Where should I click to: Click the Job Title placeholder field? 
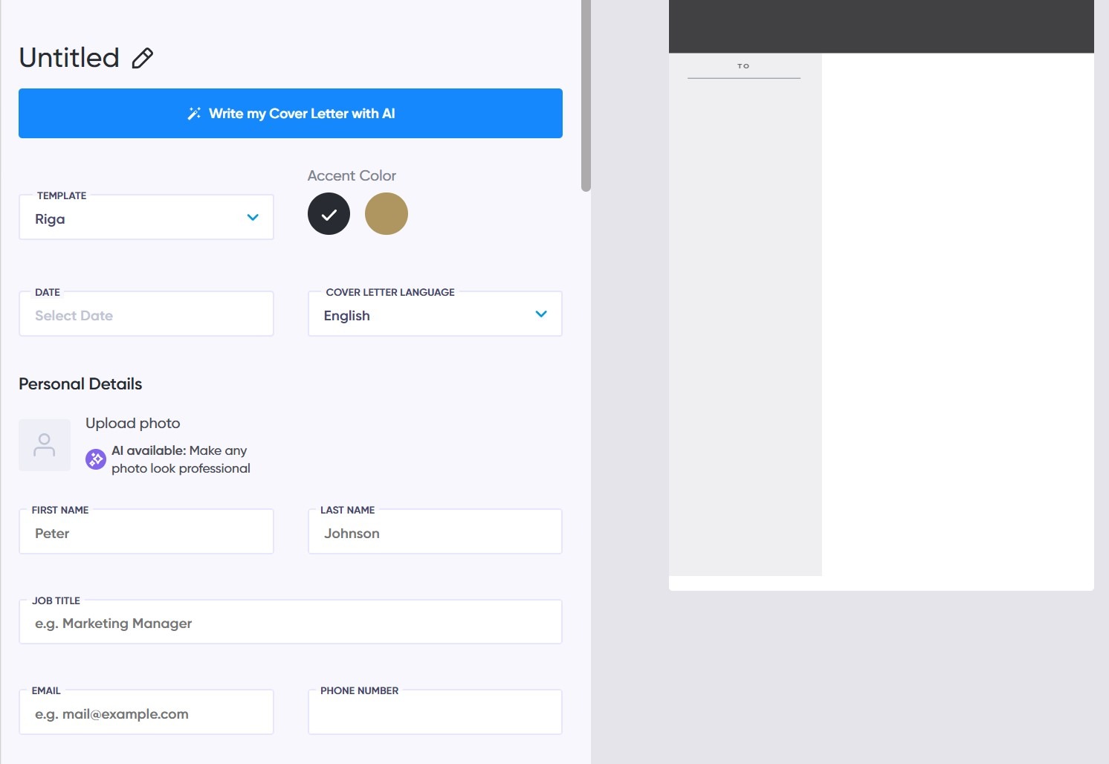click(x=290, y=621)
